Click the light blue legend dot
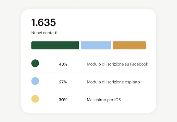 tap(35, 81)
